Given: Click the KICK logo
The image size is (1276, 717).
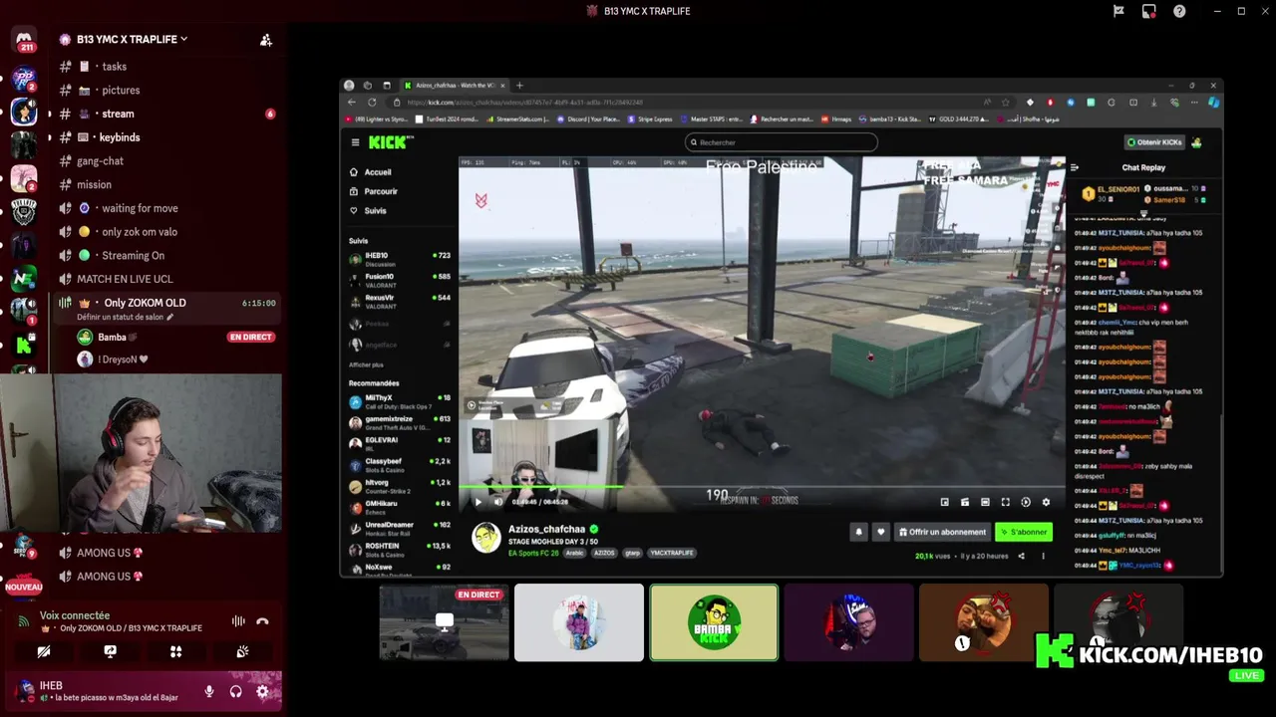Looking at the screenshot, I should tap(387, 142).
